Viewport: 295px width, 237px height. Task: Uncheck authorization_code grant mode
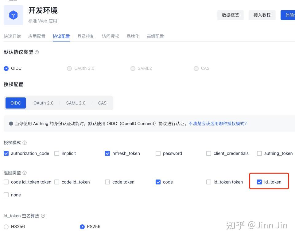click(6, 153)
